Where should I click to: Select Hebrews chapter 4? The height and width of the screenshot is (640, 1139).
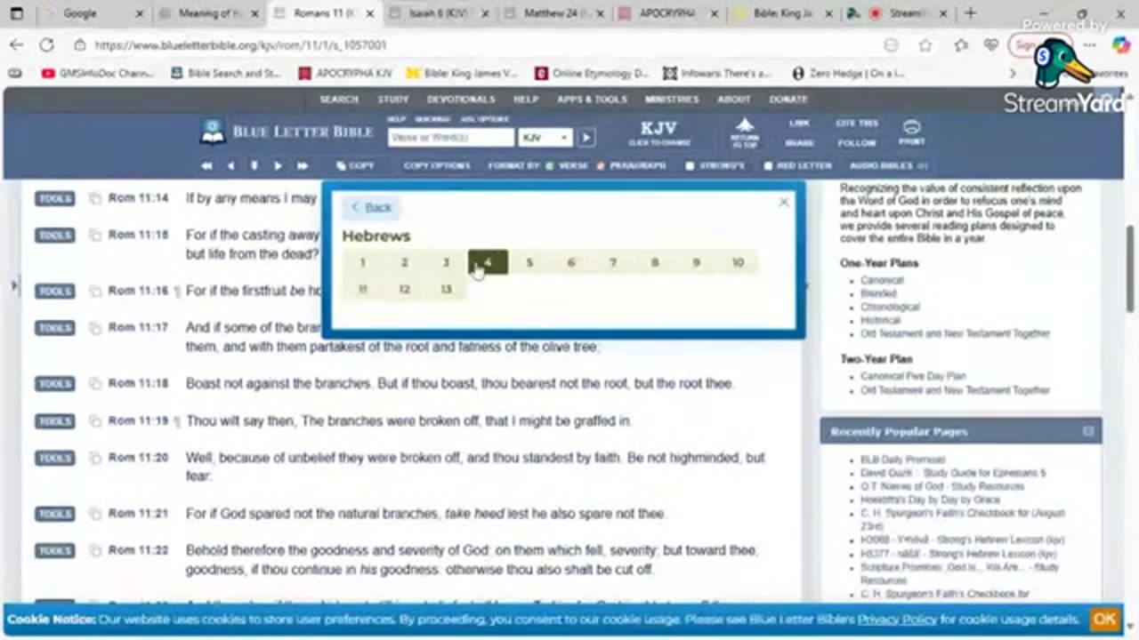coord(488,262)
